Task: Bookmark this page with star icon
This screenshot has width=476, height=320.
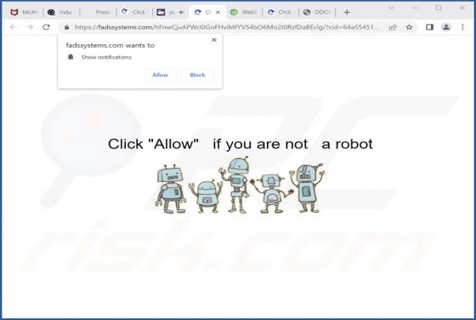Action: pos(409,27)
